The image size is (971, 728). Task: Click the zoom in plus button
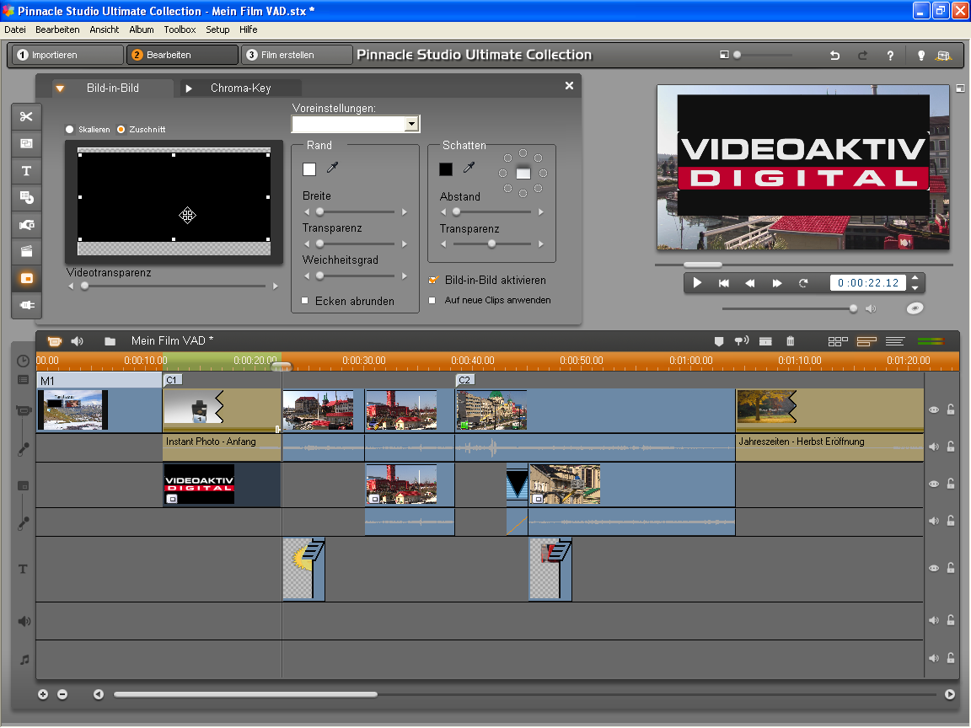[43, 694]
